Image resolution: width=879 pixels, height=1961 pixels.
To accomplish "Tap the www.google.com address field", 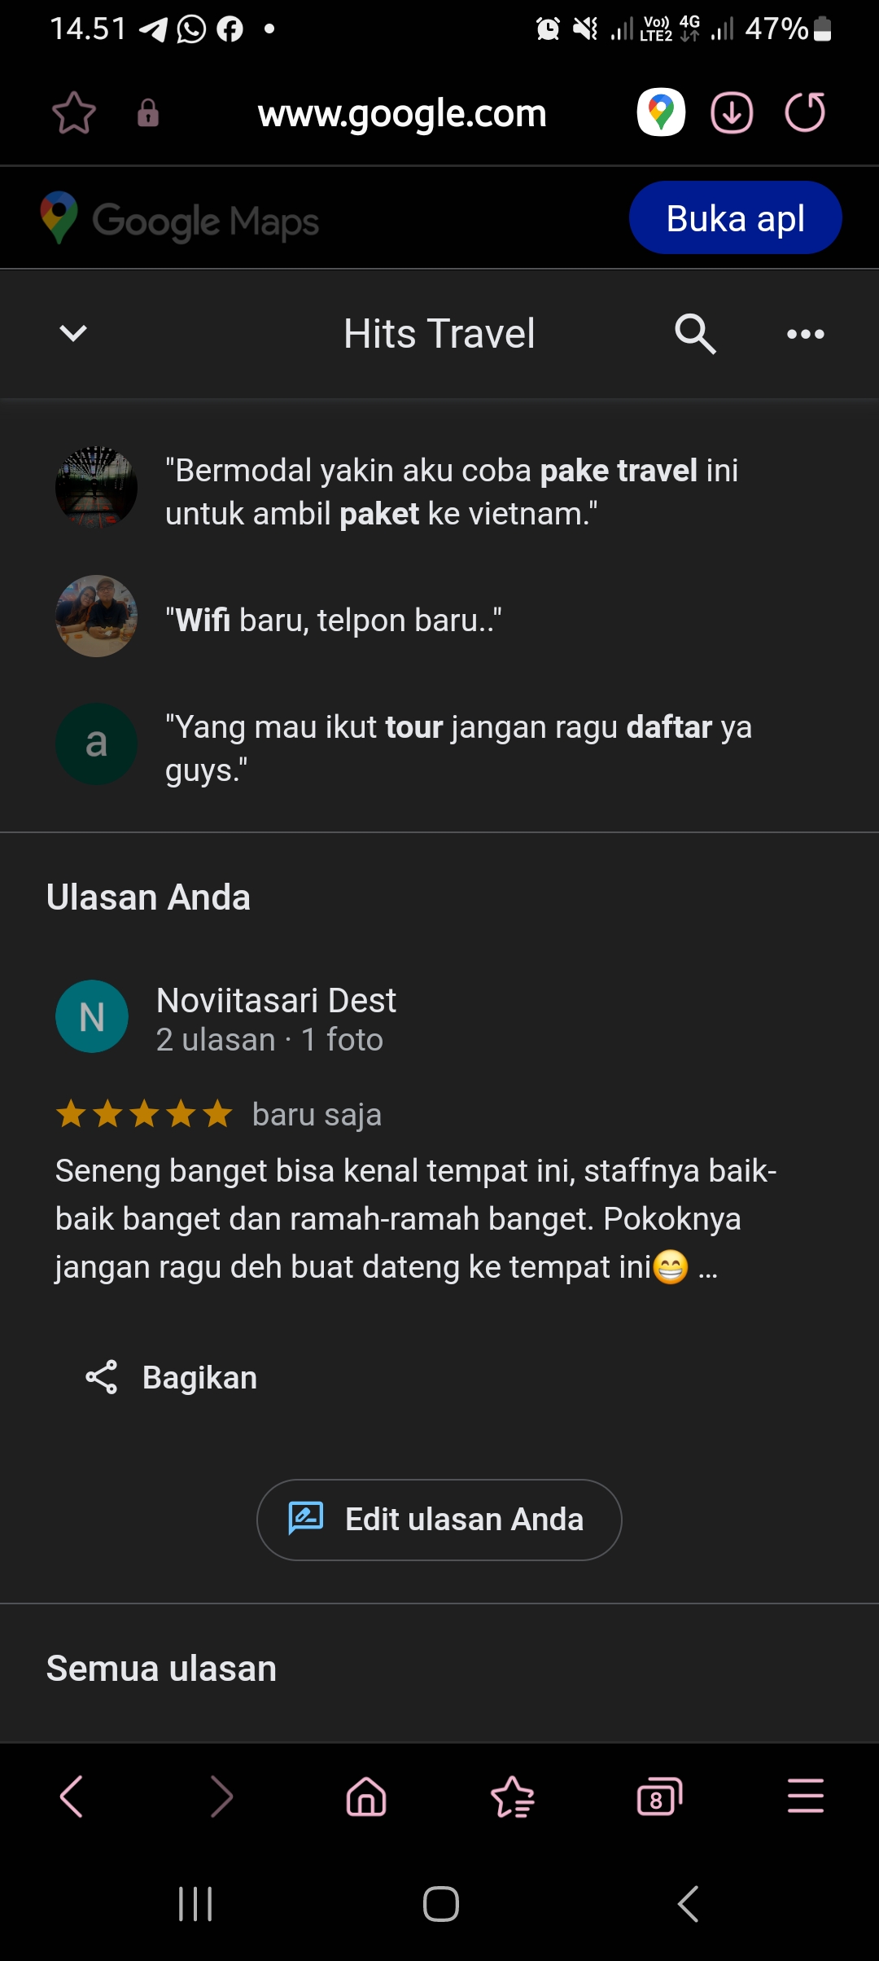I will pyautogui.click(x=402, y=112).
